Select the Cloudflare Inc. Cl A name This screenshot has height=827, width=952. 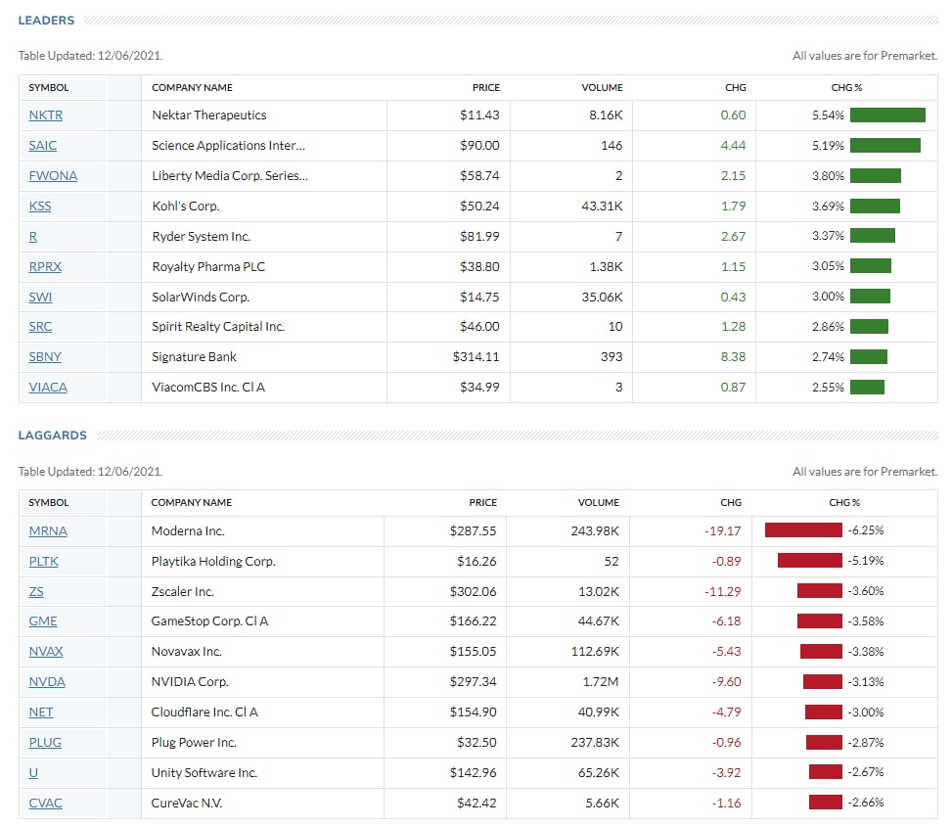click(x=204, y=712)
